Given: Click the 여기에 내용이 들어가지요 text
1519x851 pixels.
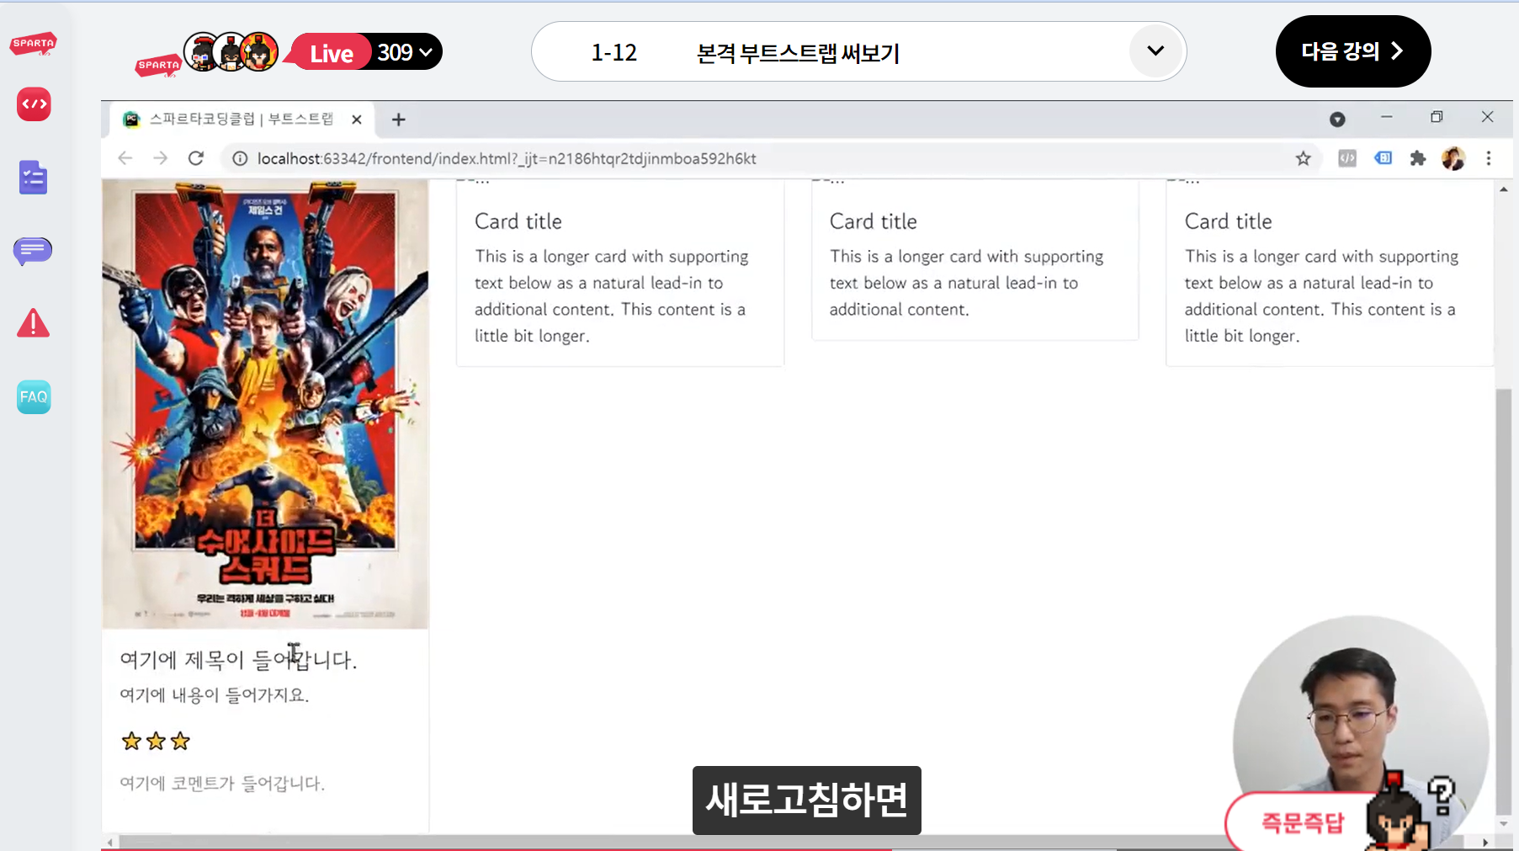Looking at the screenshot, I should (x=215, y=695).
